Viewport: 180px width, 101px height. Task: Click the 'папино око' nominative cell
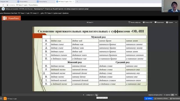coord(136,66)
